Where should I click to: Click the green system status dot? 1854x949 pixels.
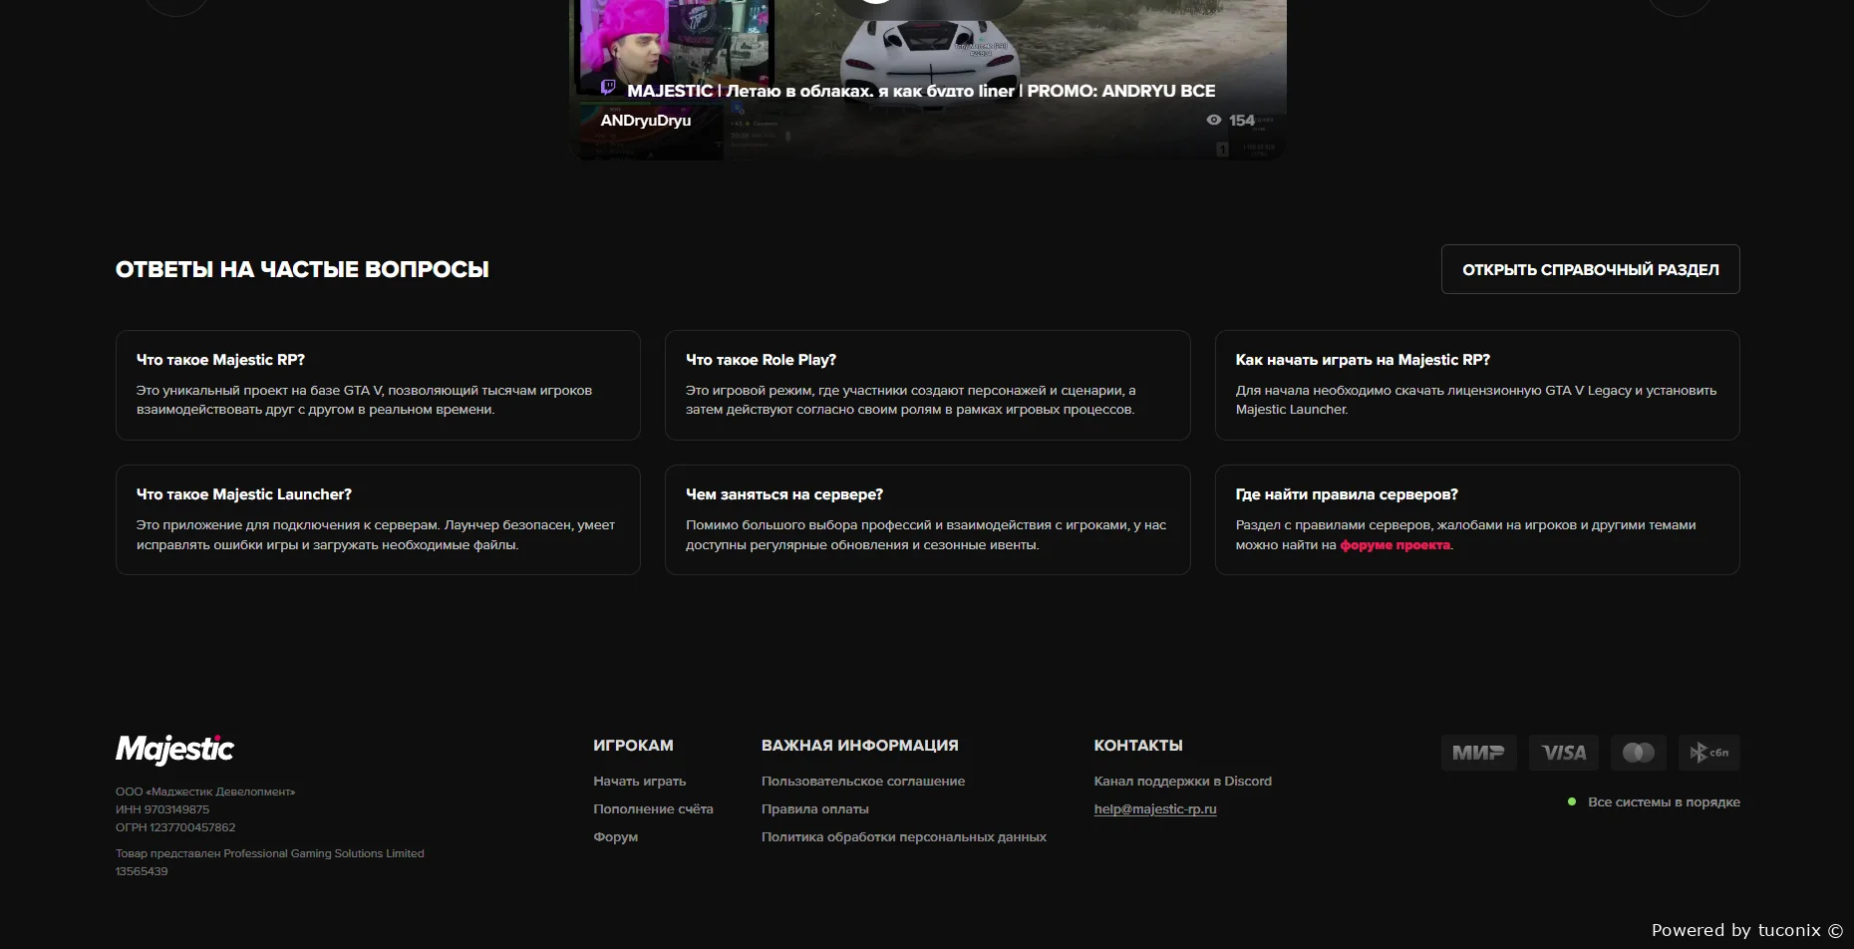point(1572,801)
